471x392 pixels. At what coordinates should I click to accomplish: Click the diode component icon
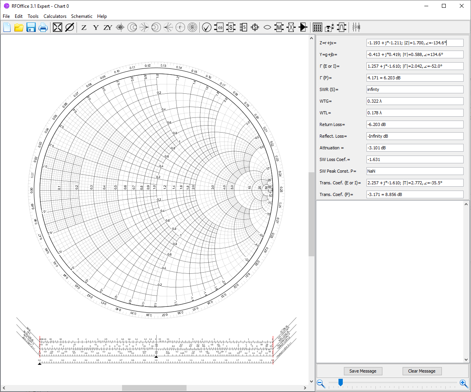point(303,27)
